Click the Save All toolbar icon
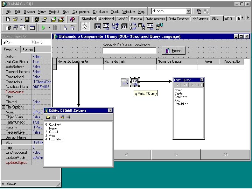252x189 pixels. [x=37, y=20]
